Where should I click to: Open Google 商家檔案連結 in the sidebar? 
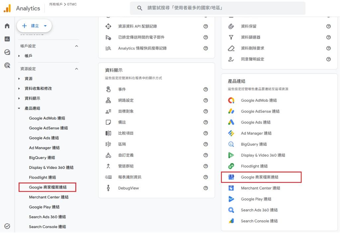pyautogui.click(x=48, y=187)
